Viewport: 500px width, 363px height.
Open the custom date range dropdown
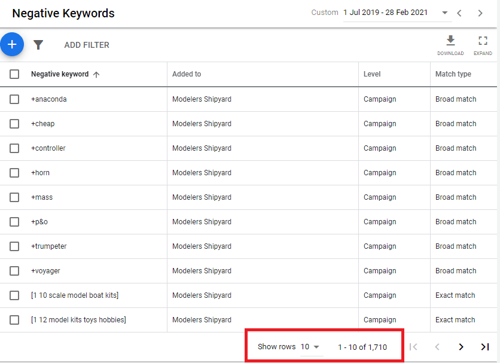[x=397, y=13]
